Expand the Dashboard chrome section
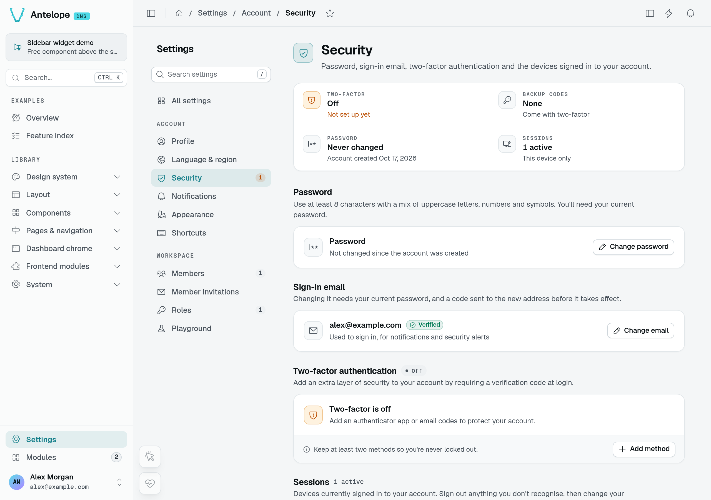Screen dimensions: 711x500 point(66,248)
